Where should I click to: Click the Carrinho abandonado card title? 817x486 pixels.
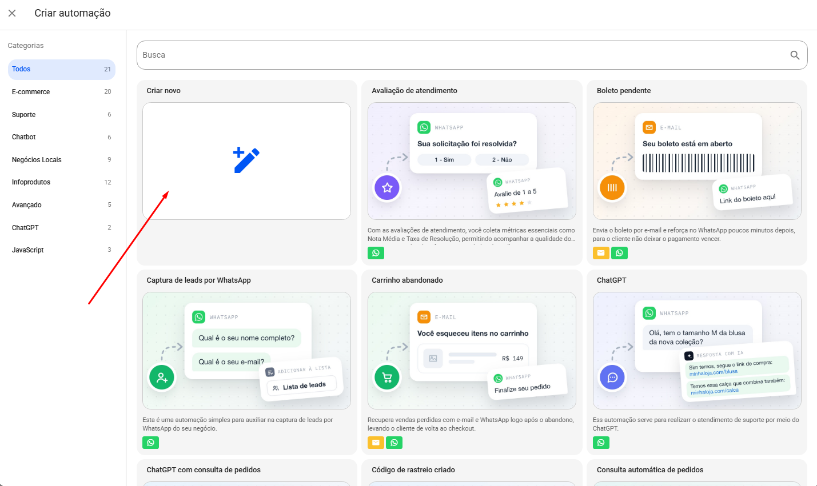click(x=407, y=280)
